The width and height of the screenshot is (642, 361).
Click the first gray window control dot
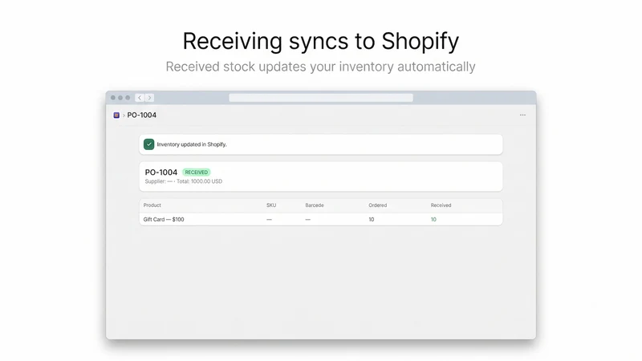(113, 98)
